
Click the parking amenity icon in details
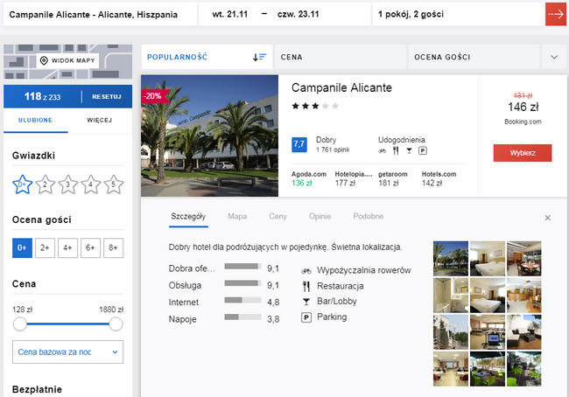coord(306,317)
